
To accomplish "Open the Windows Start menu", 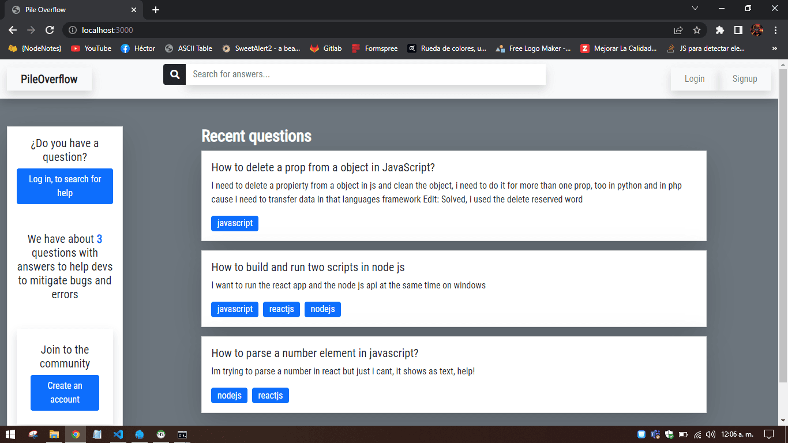I will tap(10, 434).
